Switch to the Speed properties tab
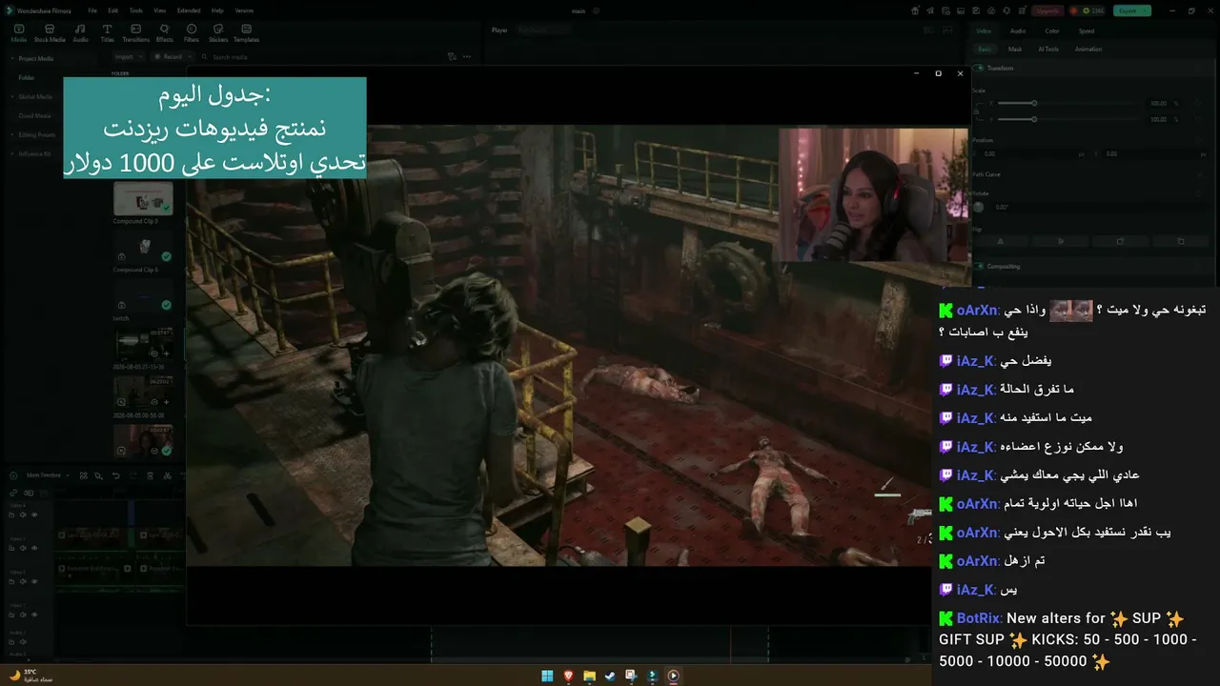The width and height of the screenshot is (1220, 686). point(1087,30)
